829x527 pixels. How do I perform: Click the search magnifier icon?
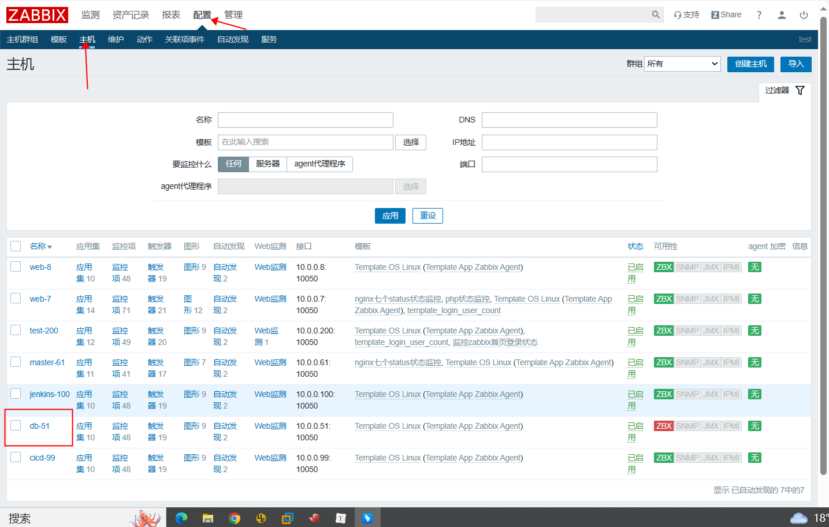656,15
